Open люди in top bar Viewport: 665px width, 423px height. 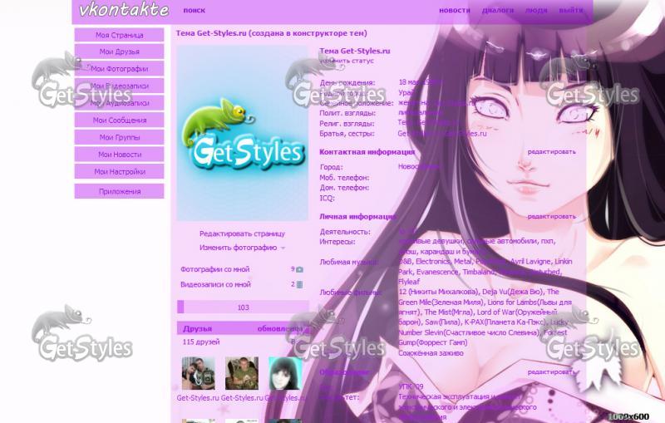(536, 10)
